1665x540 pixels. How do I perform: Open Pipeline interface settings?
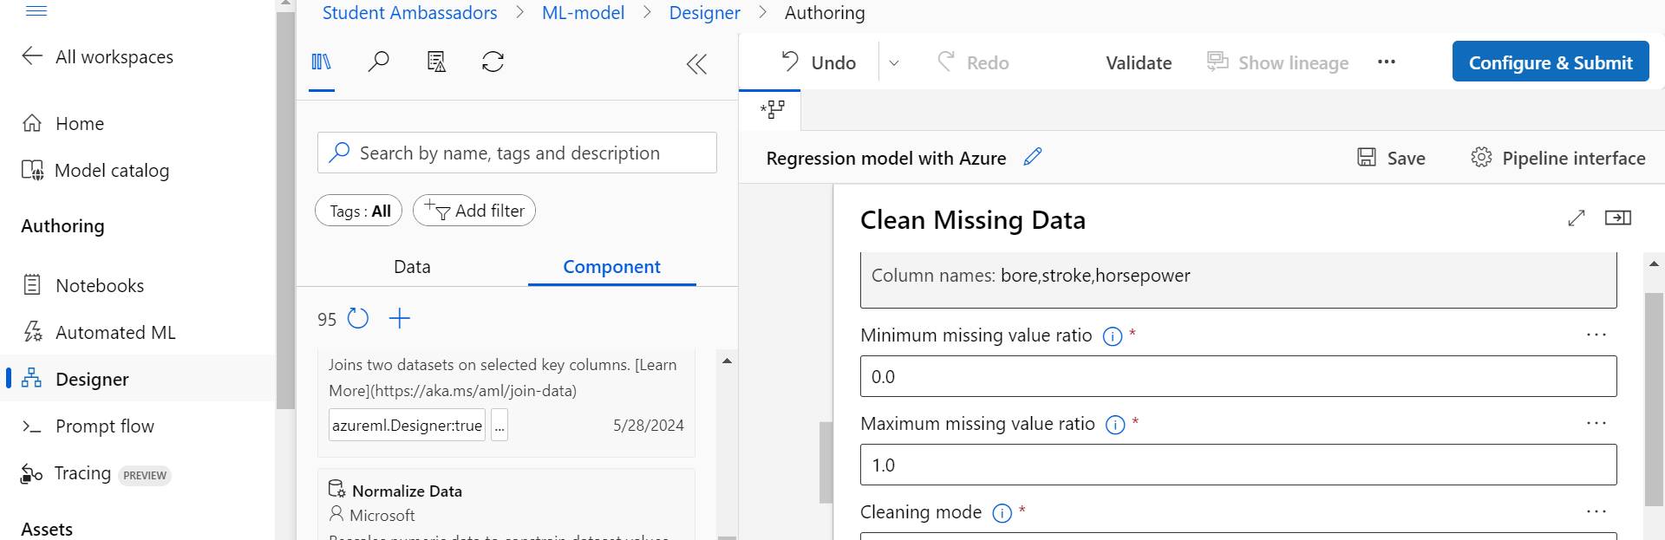[1557, 158]
